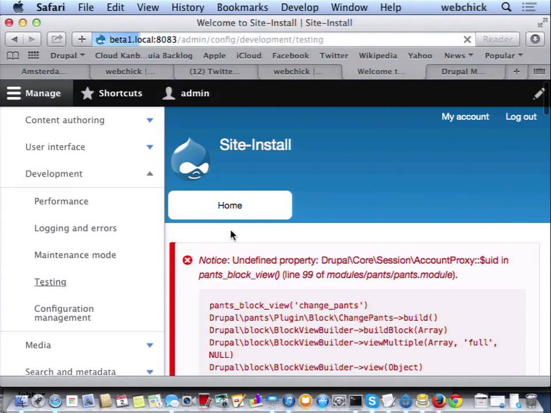Screen dimensions: 551x413
Task: Open the Share button in Safari toolbar
Action: pos(57,40)
